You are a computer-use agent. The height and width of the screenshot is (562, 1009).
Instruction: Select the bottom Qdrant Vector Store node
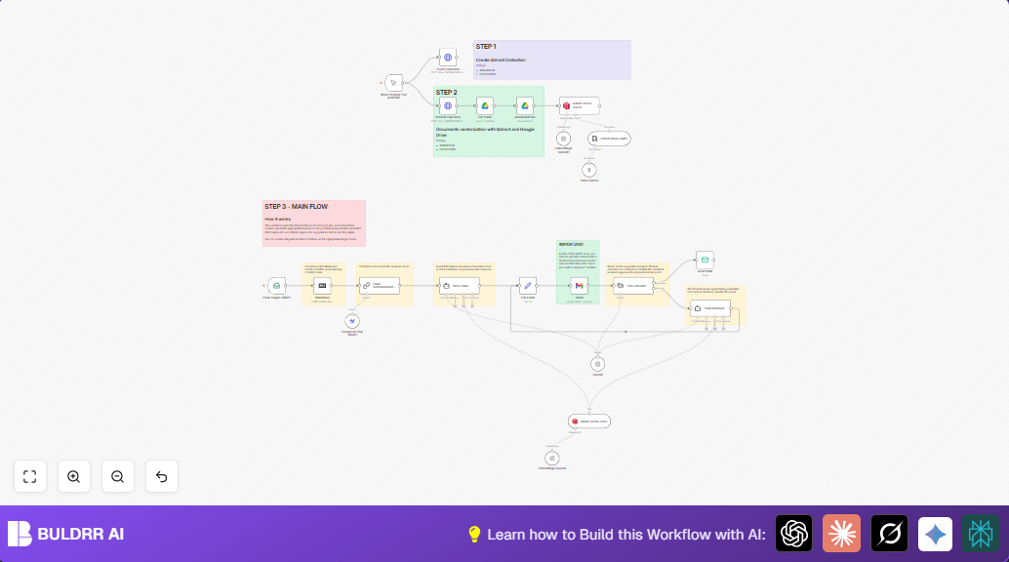point(589,421)
